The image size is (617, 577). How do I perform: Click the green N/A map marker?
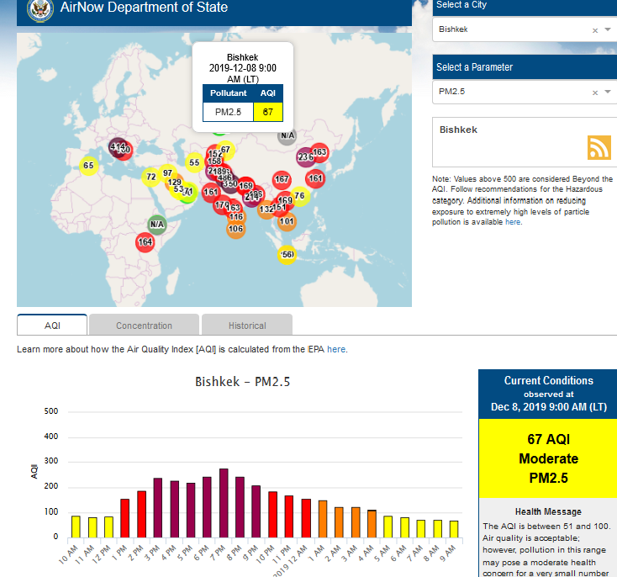[156, 224]
